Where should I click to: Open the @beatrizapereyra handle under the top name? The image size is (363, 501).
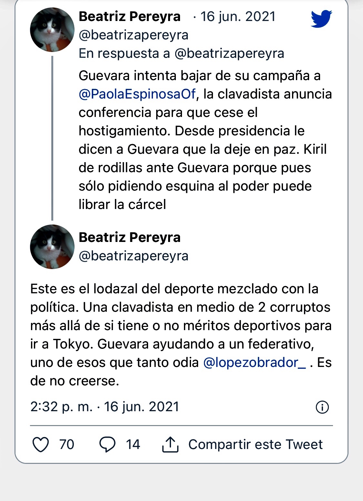point(134,35)
